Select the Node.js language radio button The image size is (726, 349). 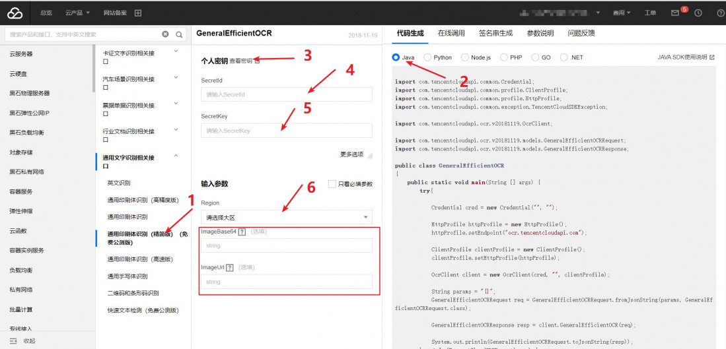465,57
